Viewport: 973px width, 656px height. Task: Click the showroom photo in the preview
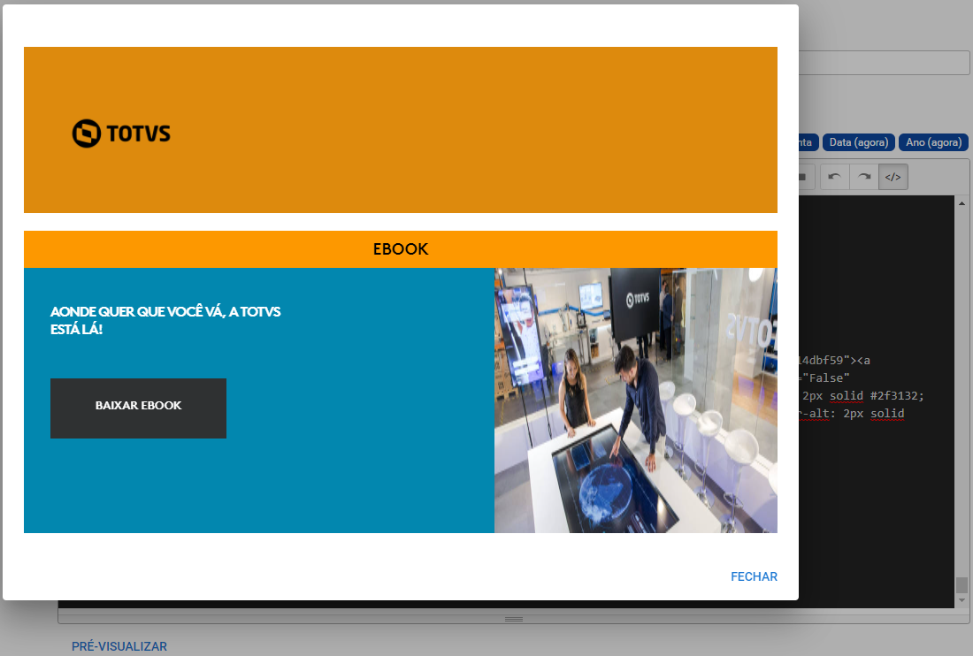(635, 400)
